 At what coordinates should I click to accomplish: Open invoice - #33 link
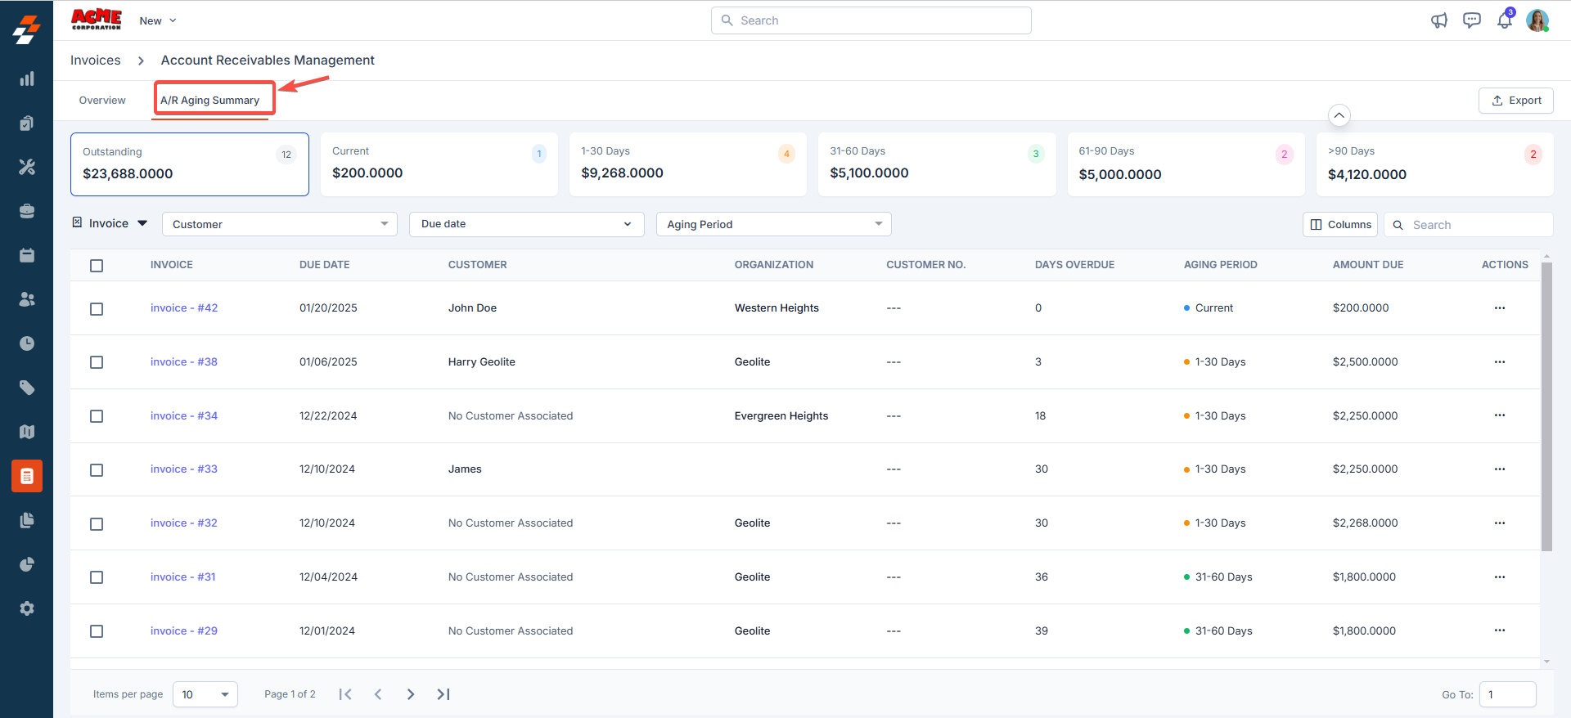click(x=184, y=469)
